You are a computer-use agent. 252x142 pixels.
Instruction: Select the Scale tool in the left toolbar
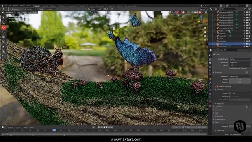coord(4,37)
